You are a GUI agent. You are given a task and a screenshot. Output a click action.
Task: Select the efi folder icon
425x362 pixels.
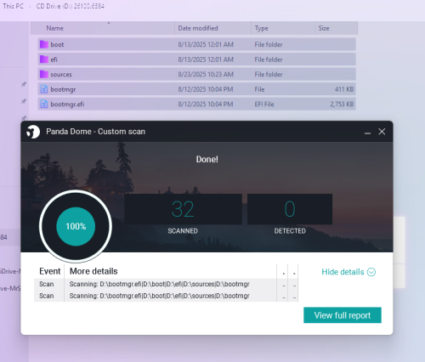pos(44,59)
